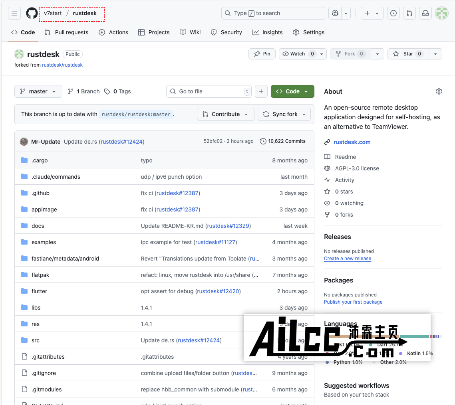Click Create a new release link
Viewport: 455px width, 405px height.
tap(348, 259)
